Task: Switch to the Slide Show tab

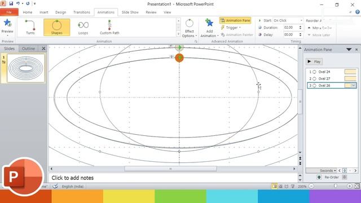Action: (x=130, y=12)
